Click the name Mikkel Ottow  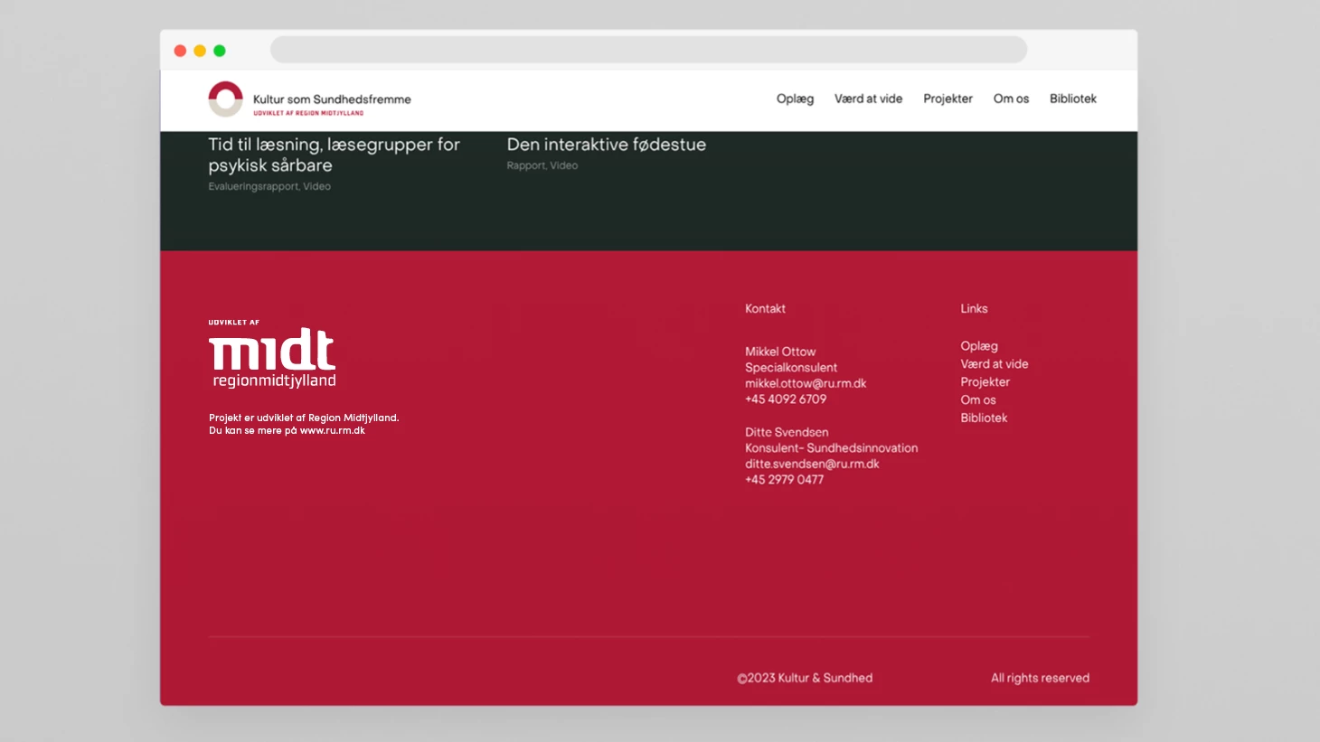[780, 352]
